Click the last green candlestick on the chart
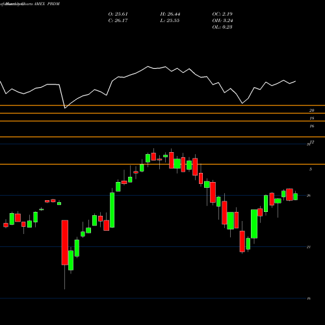The image size is (325, 325). click(296, 196)
